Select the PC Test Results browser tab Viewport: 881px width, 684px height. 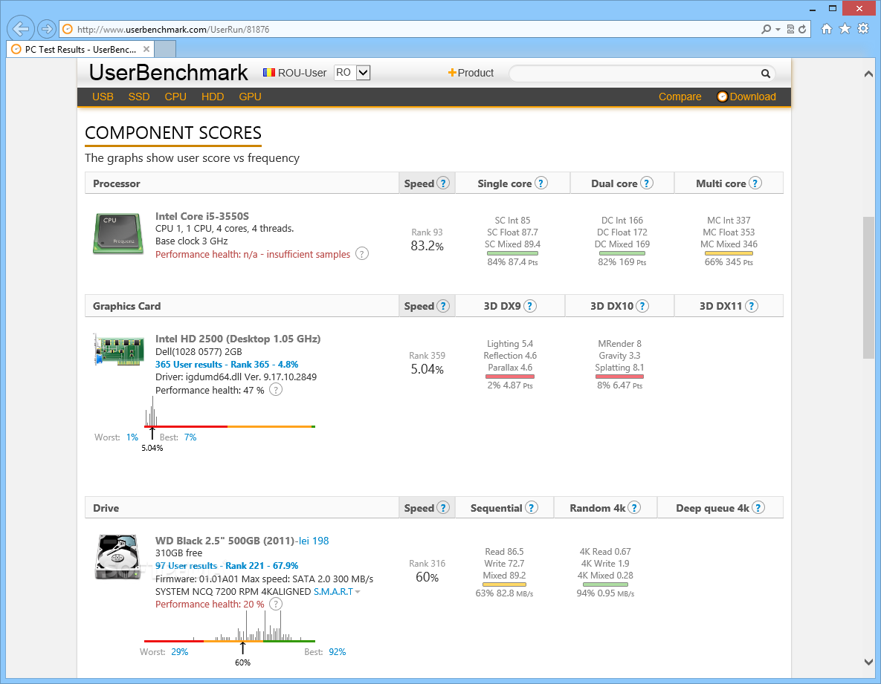(80, 49)
